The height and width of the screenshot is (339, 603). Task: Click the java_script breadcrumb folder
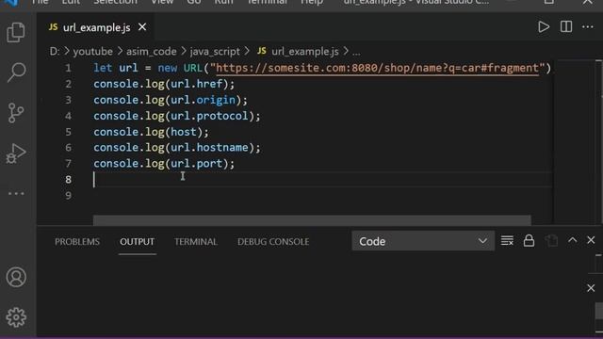(215, 51)
